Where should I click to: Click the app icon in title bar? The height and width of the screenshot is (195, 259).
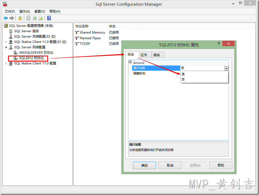click(5, 4)
